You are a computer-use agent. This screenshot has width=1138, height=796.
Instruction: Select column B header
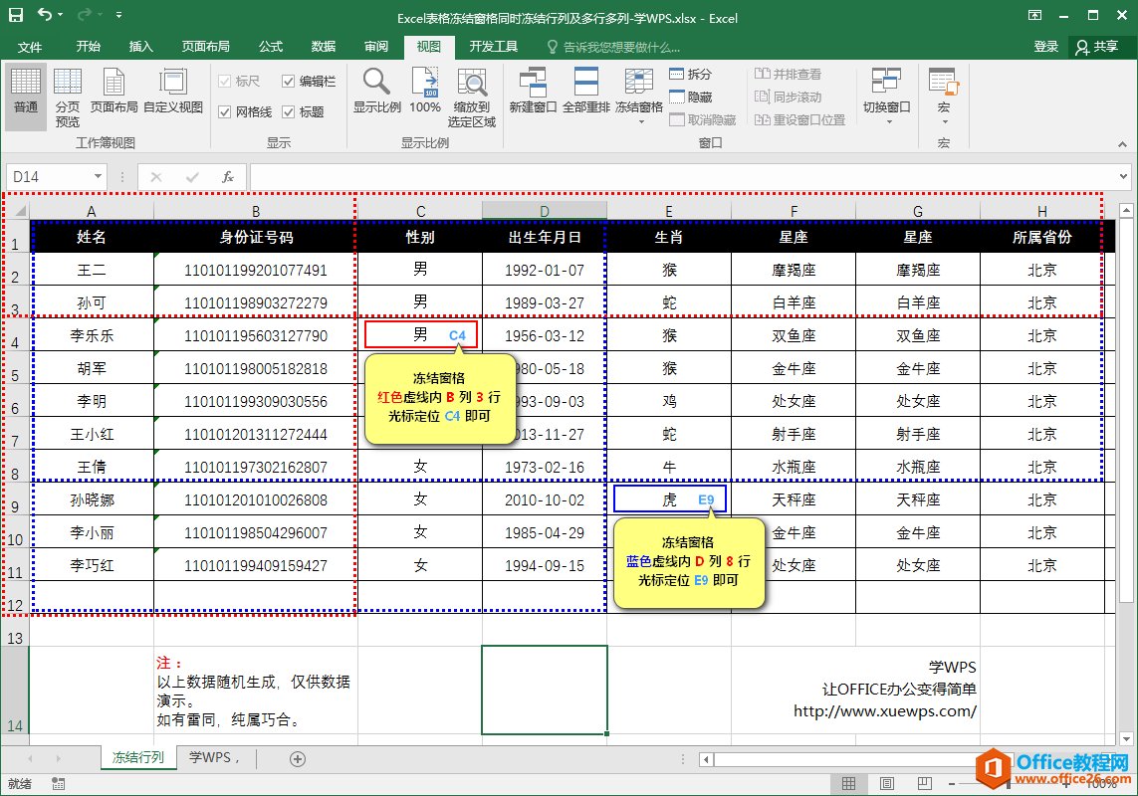click(x=256, y=211)
